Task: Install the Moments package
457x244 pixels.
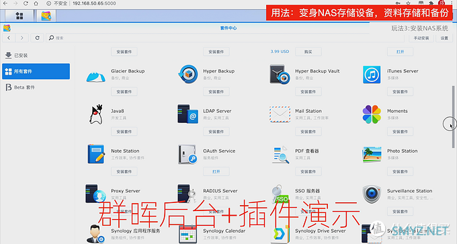Action: click(x=400, y=132)
